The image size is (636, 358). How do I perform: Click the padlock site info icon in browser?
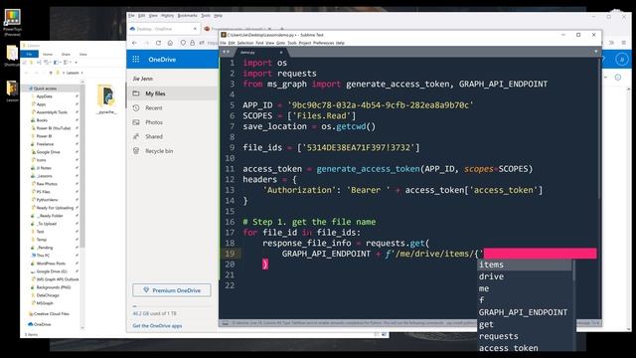click(x=192, y=43)
